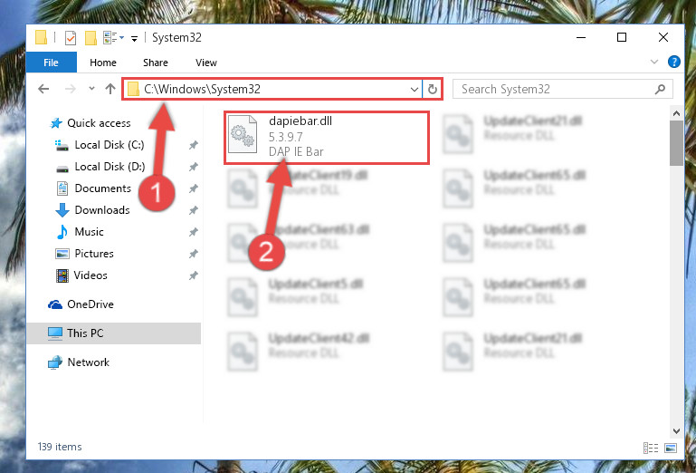Open the View ribbon tab
This screenshot has height=473, width=696.
tap(206, 63)
